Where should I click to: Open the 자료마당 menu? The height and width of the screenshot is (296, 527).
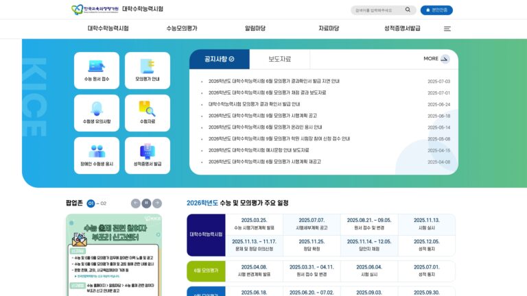pyautogui.click(x=329, y=29)
